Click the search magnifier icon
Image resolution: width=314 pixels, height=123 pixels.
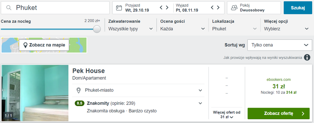pyautogui.click(x=8, y=8)
